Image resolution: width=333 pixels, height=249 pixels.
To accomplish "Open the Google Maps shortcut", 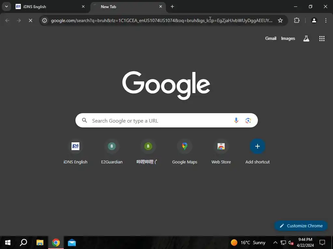I will tap(185, 152).
